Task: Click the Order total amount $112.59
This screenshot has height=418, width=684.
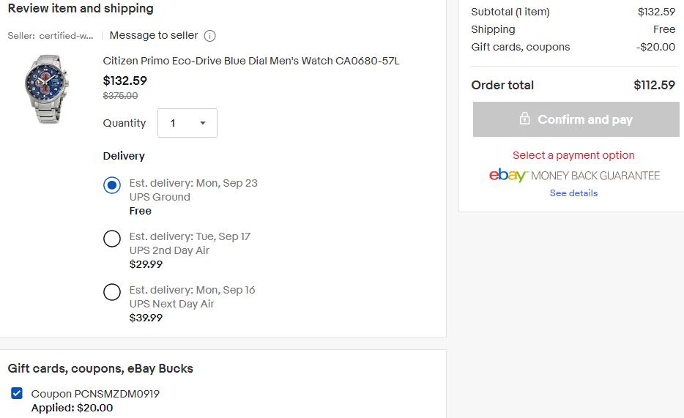Action: 654,85
